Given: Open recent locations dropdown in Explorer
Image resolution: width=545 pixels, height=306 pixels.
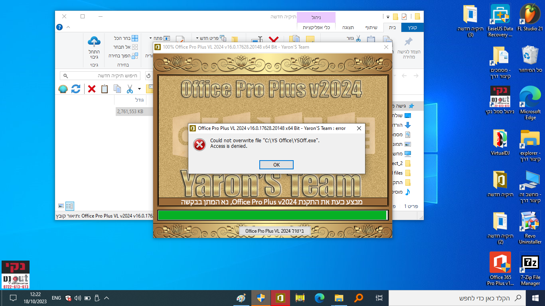Looking at the screenshot, I should coord(395,76).
